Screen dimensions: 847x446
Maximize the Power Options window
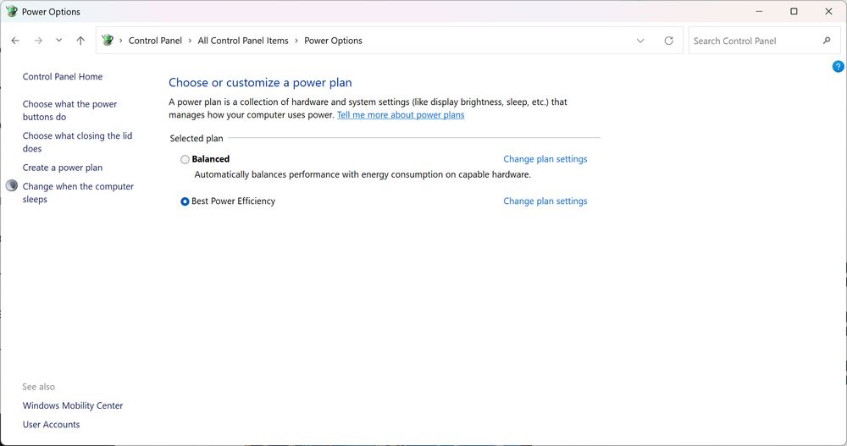tap(794, 11)
